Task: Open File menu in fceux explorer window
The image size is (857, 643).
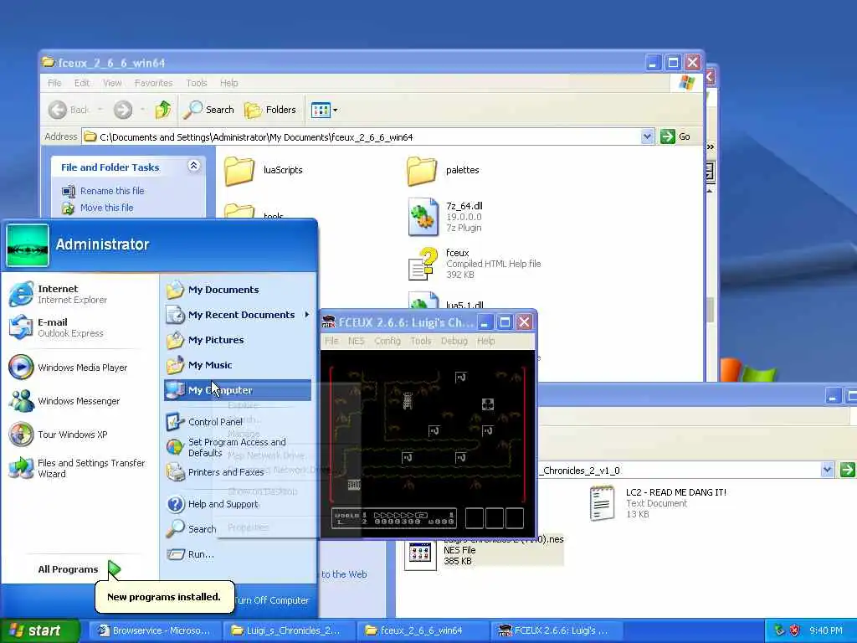Action: pos(54,83)
